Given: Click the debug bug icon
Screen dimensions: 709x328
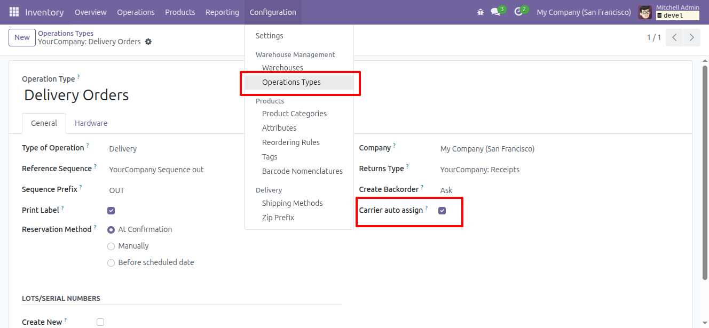Looking at the screenshot, I should tap(480, 12).
